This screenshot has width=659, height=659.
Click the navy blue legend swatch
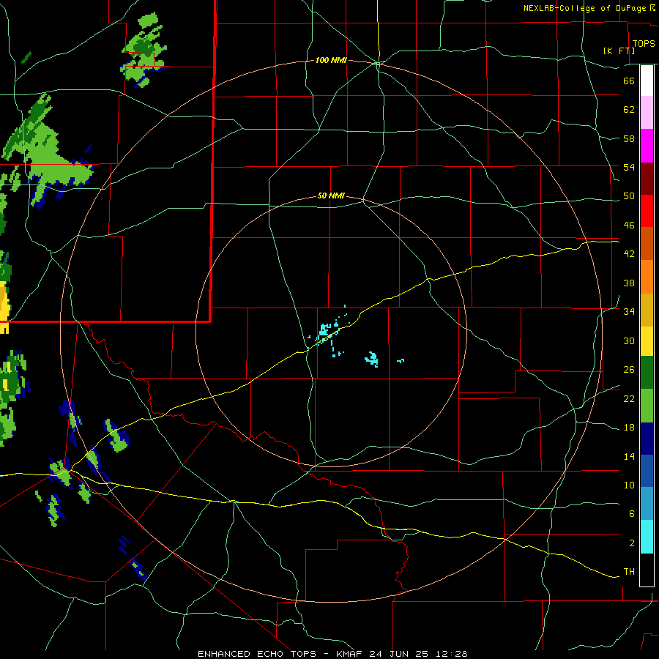(647, 439)
